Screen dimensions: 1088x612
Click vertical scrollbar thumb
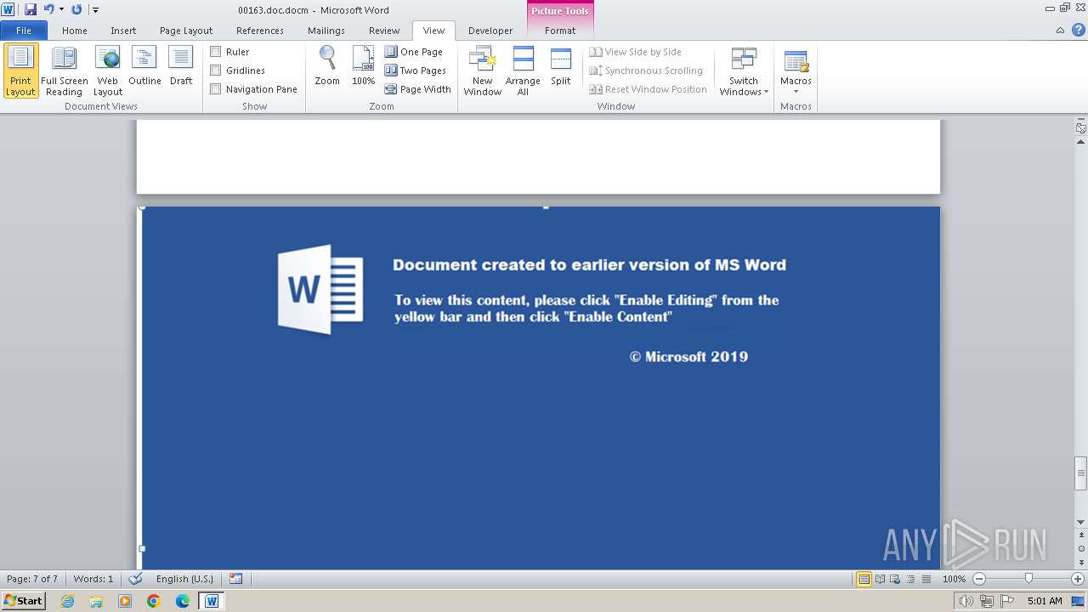1080,473
